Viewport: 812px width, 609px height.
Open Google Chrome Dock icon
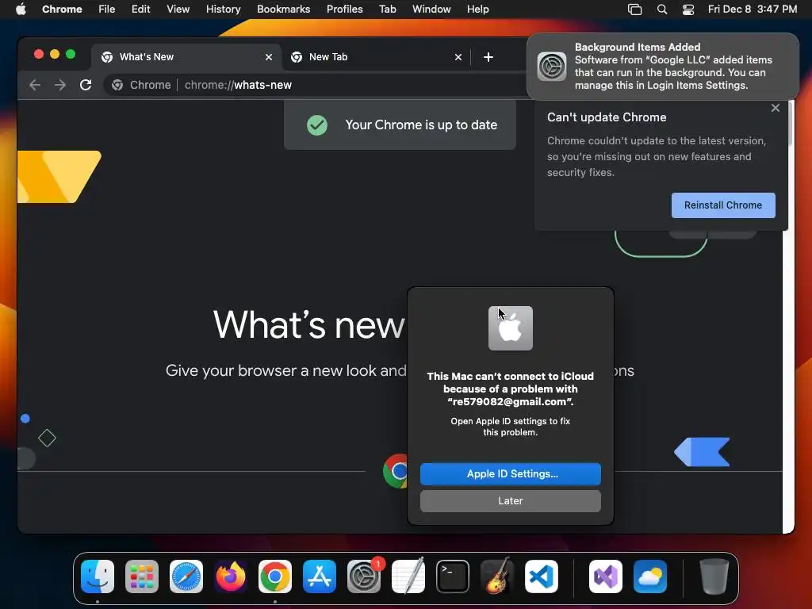pos(275,576)
